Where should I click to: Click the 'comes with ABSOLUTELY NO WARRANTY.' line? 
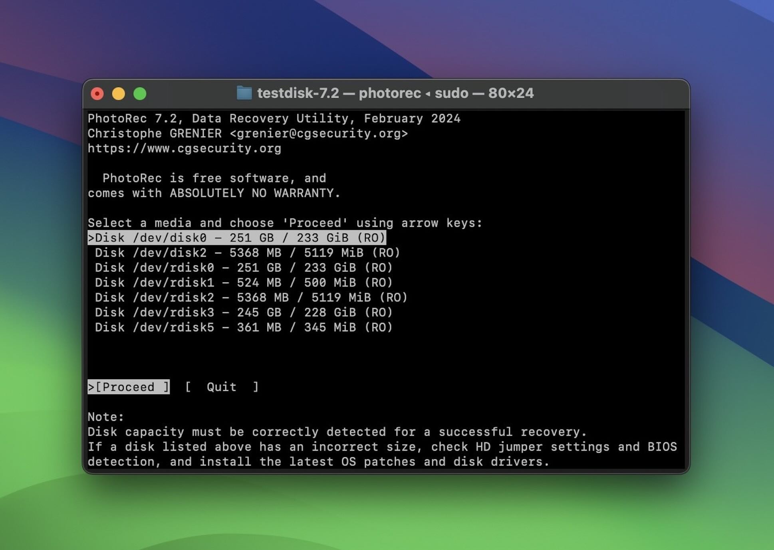click(214, 193)
